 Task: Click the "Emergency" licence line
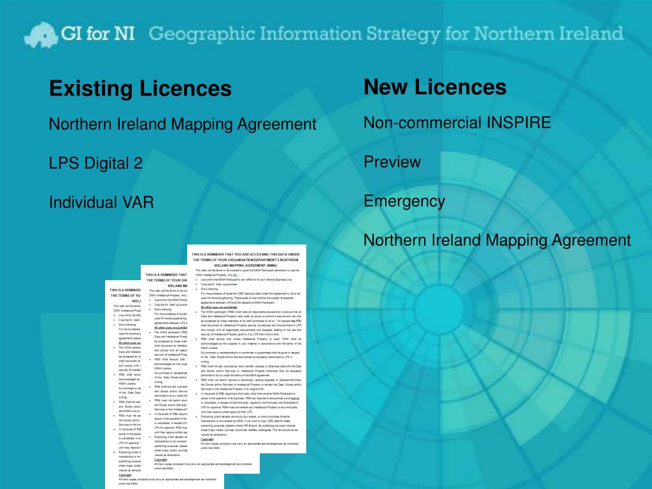pos(404,201)
